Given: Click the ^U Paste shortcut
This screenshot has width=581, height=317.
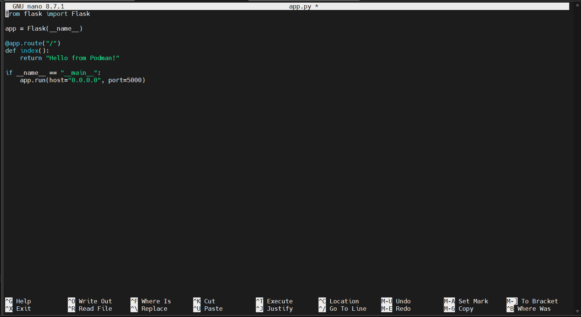Looking at the screenshot, I should [208, 309].
